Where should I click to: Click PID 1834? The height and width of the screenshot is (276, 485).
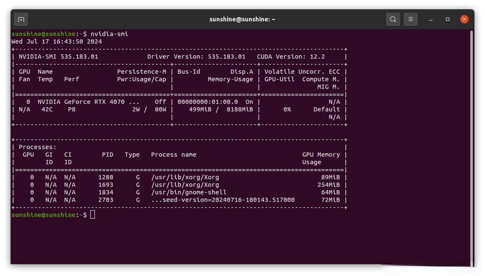click(x=106, y=192)
